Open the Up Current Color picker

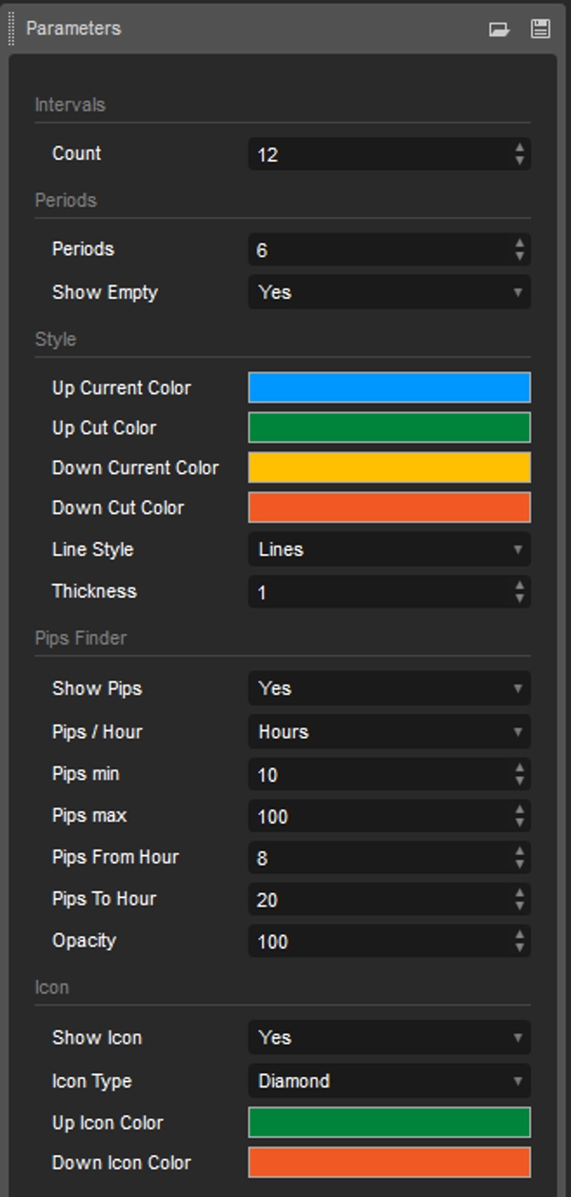point(388,388)
